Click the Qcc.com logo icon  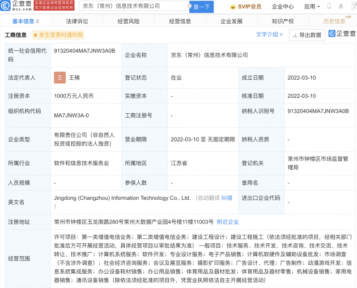(x=5, y=6)
